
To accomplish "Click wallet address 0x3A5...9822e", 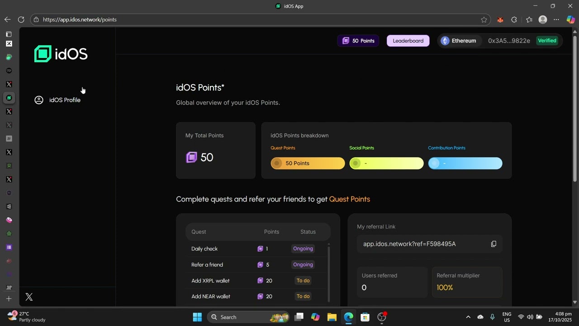I will [x=509, y=41].
